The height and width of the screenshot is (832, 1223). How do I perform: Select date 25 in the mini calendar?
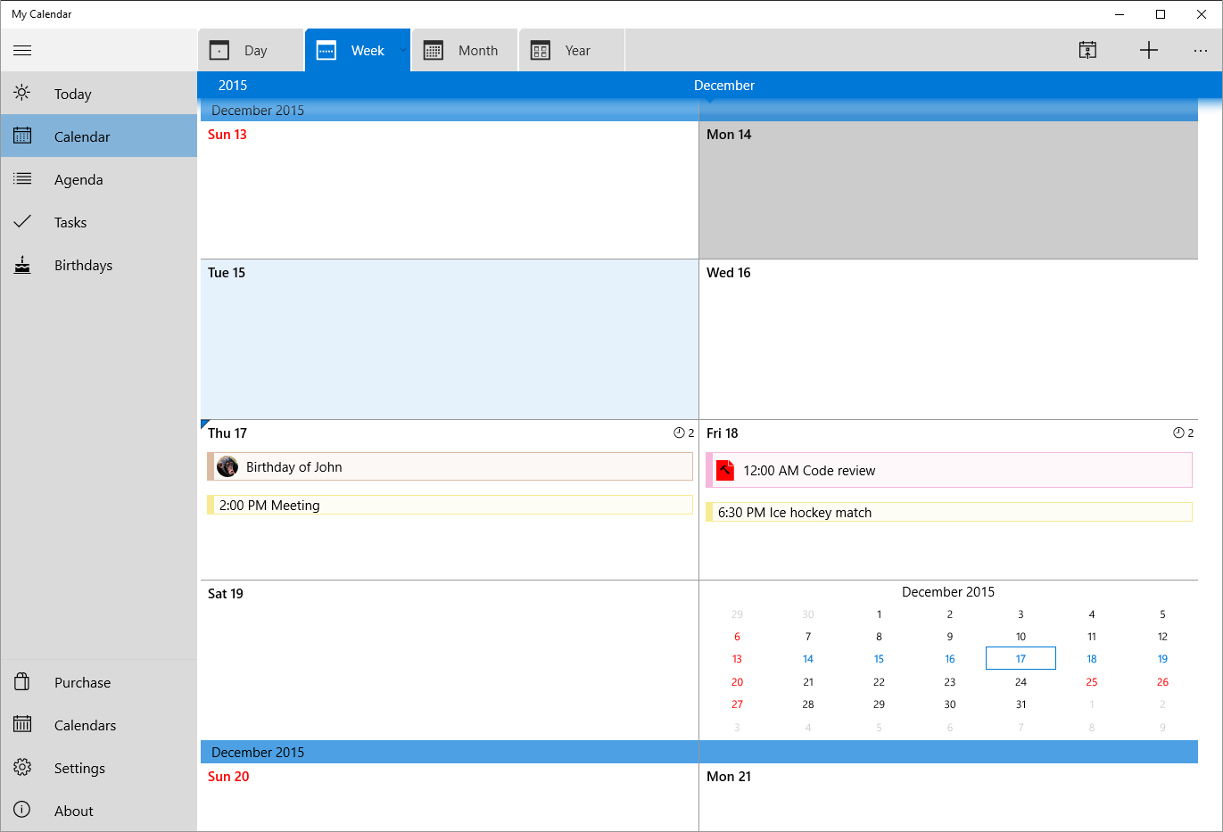pyautogui.click(x=1091, y=682)
